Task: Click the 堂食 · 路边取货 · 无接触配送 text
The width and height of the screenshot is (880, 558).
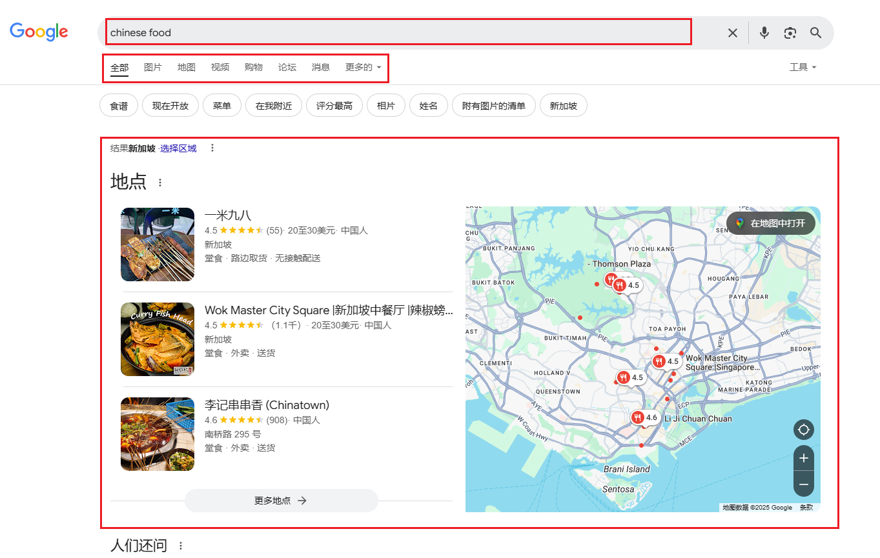Action: (263, 258)
